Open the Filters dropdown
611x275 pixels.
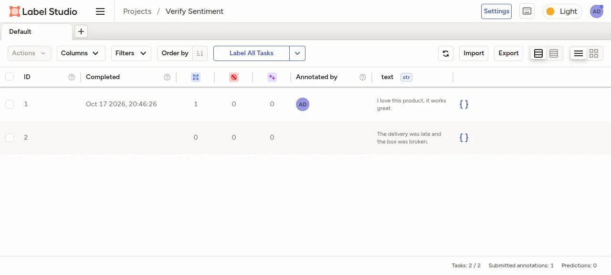coord(131,53)
